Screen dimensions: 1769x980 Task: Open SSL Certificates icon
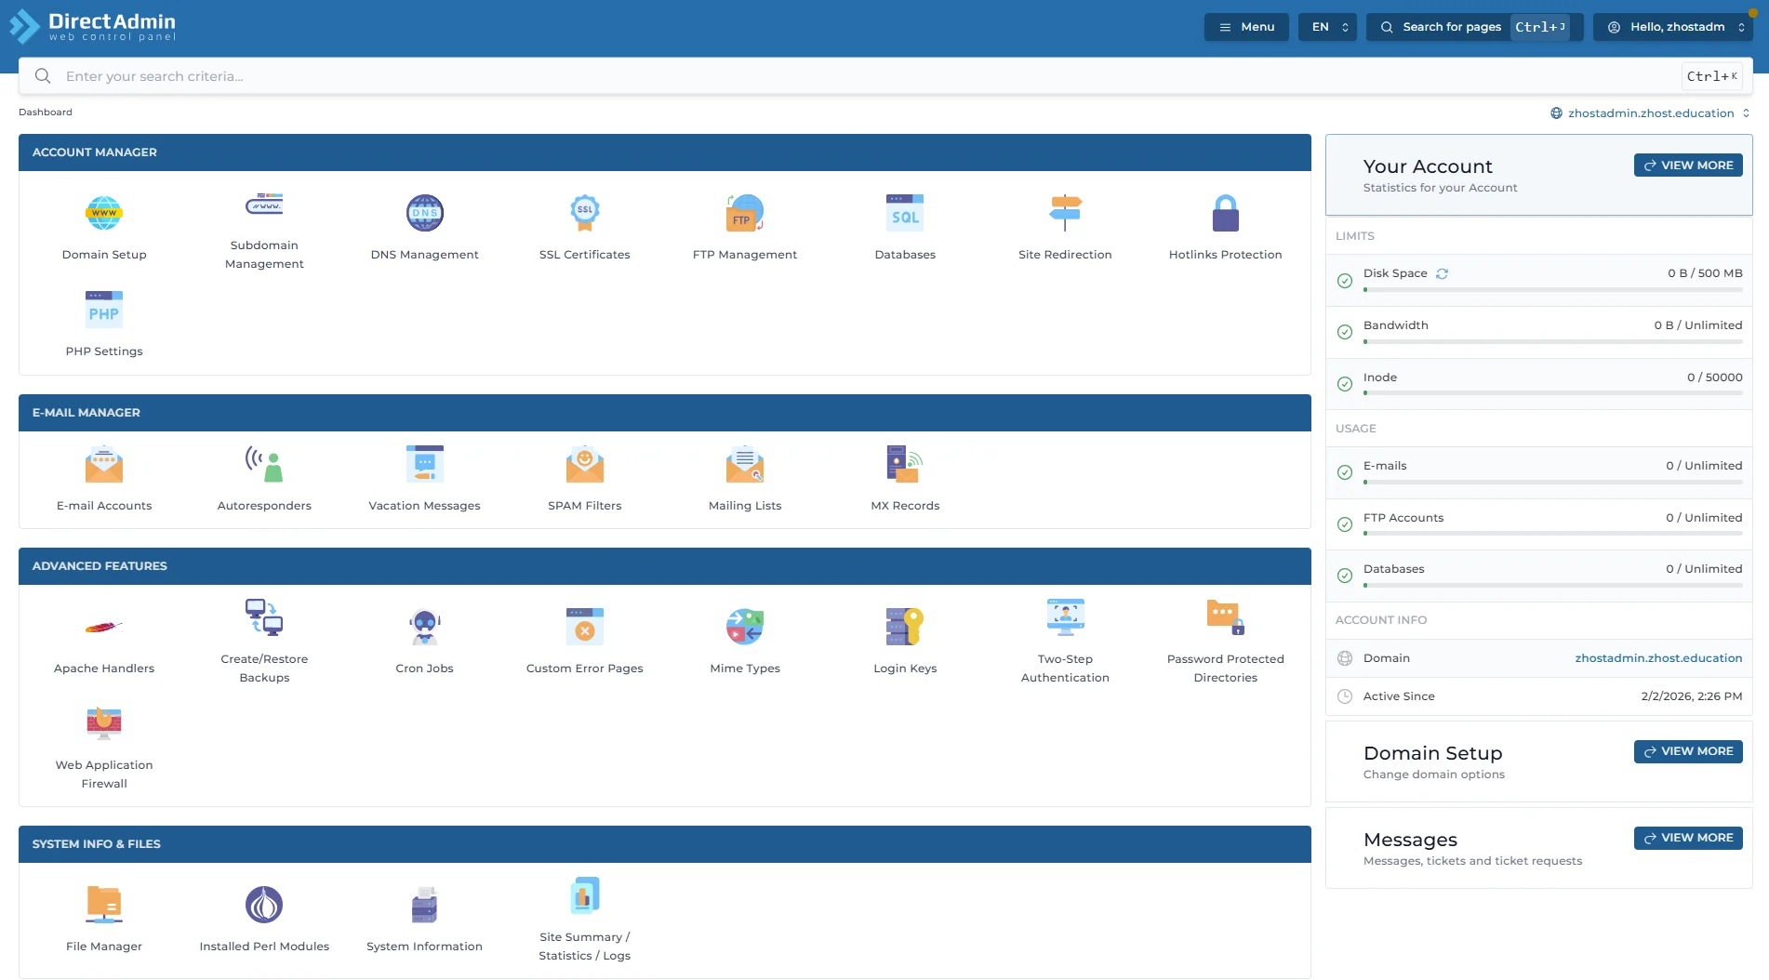(x=585, y=213)
